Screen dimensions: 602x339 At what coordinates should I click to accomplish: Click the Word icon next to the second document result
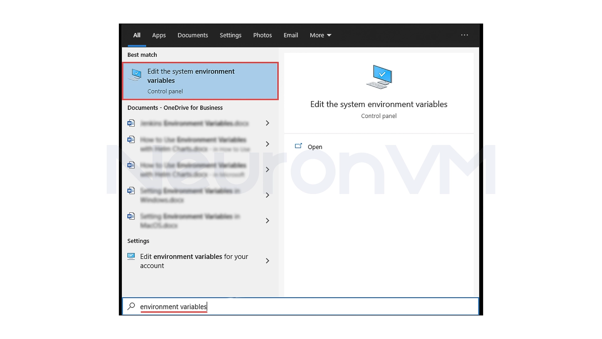click(x=131, y=140)
